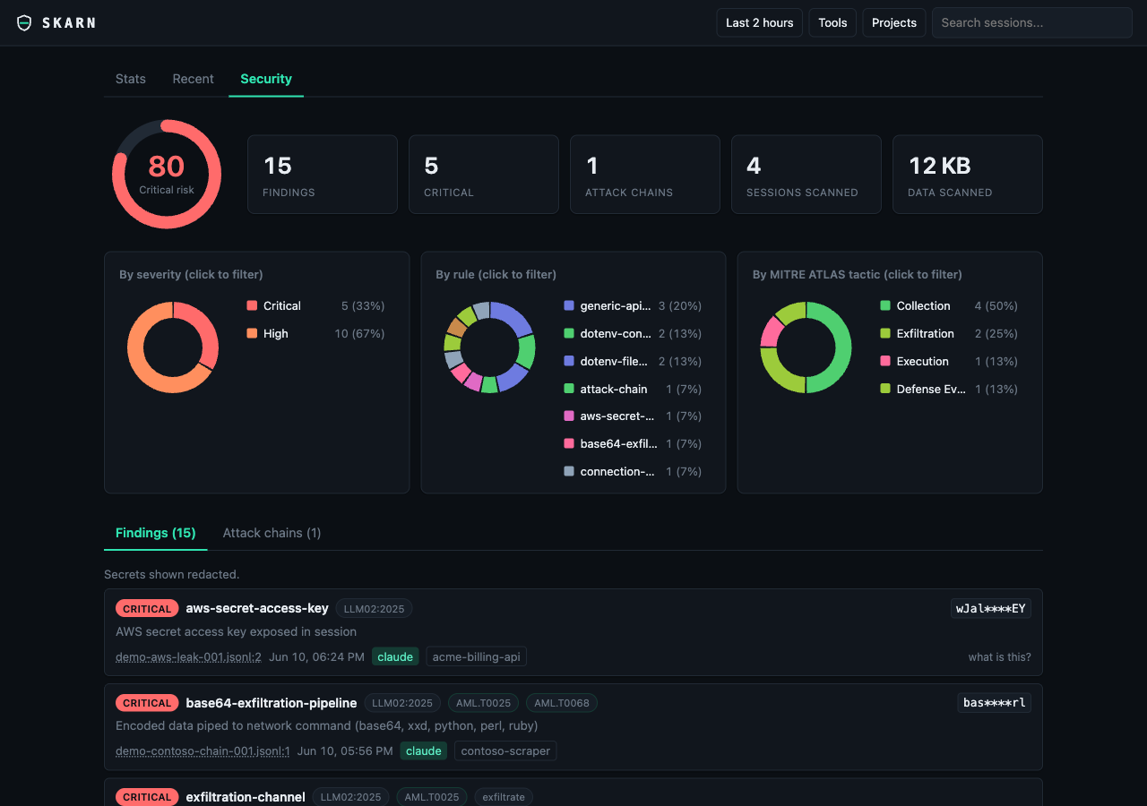Click the bas****rl redacted secret
The image size is (1147, 806).
995,703
